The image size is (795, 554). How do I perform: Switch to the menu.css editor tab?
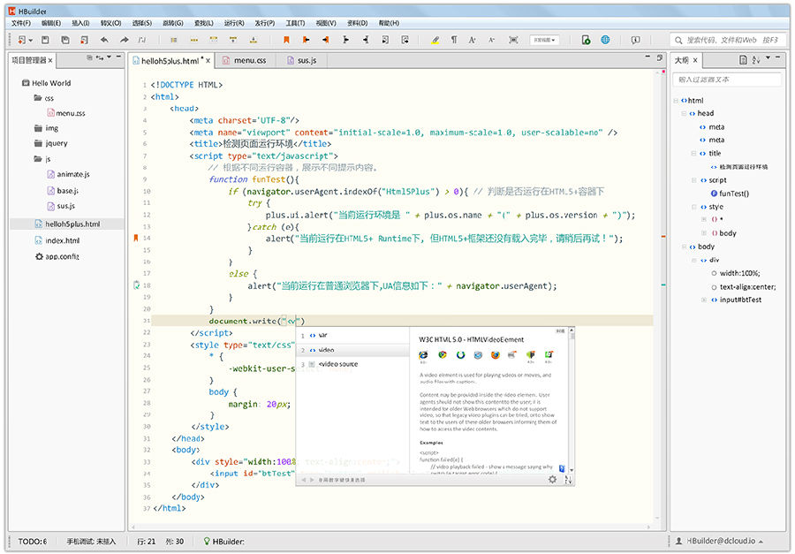click(245, 60)
